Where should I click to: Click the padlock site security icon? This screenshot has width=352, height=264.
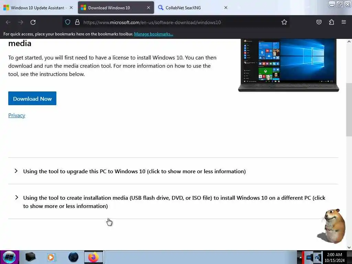(x=77, y=22)
